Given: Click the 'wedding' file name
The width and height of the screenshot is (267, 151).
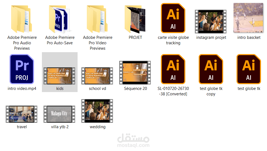Looking at the screenshot, I should [97, 127].
